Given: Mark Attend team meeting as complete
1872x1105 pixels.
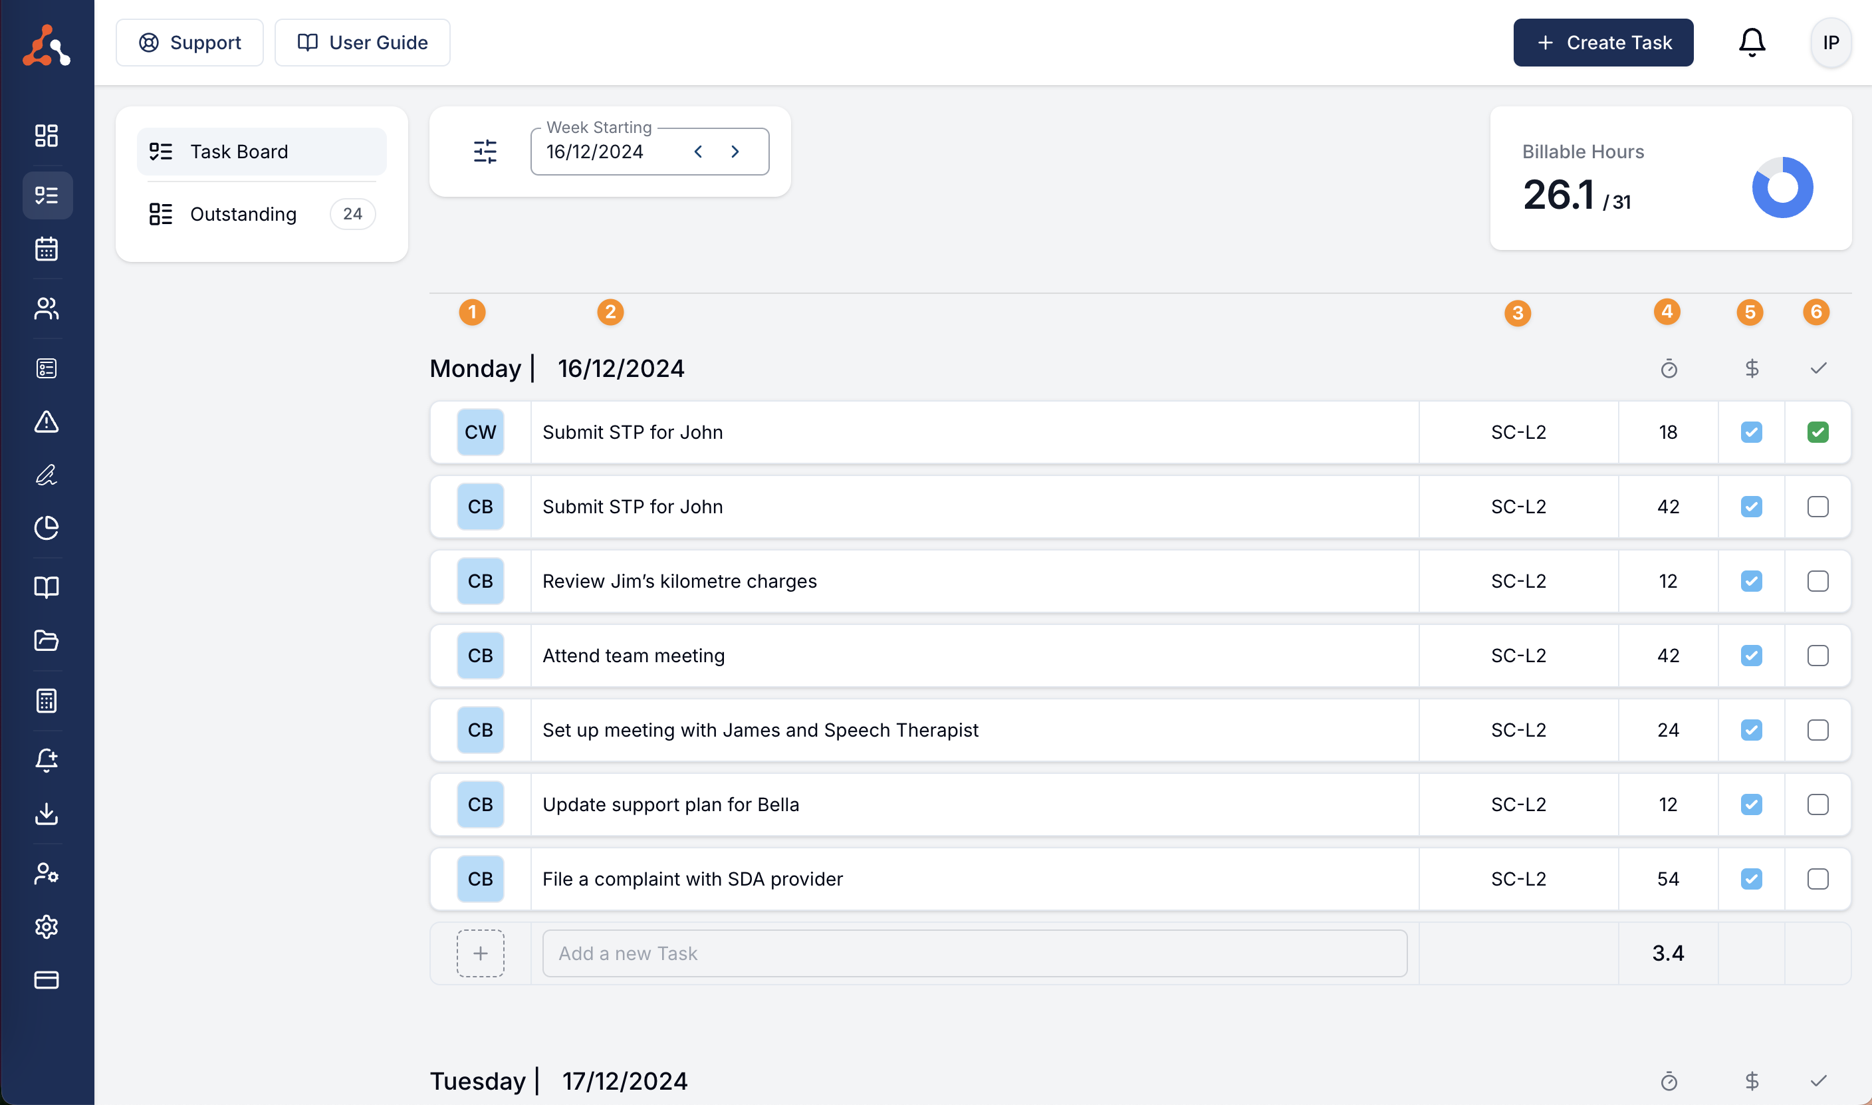Looking at the screenshot, I should (x=1817, y=656).
